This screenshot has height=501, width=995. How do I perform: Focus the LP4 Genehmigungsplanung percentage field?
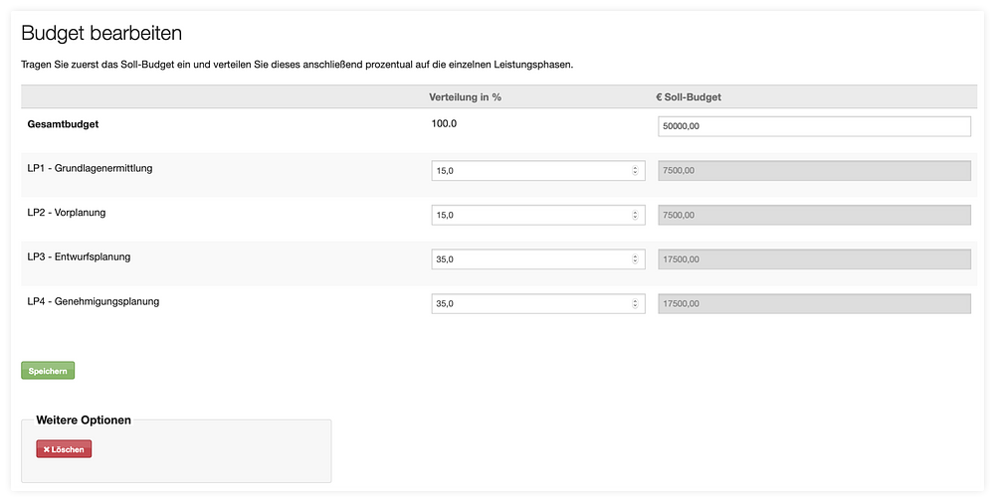pyautogui.click(x=538, y=304)
